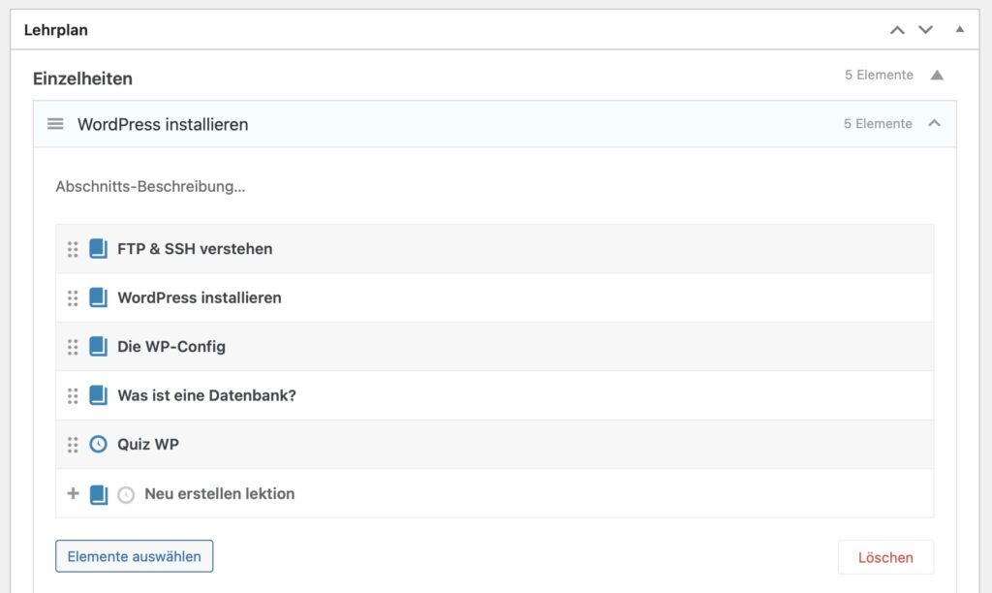This screenshot has height=593, width=992.
Task: Collapse the WordPress installieren section chevron
Action: pyautogui.click(x=935, y=123)
